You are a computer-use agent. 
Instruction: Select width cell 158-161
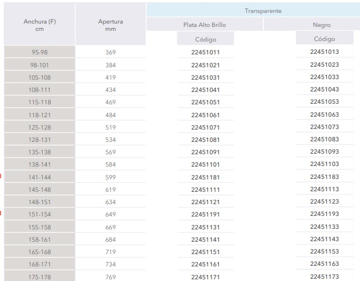(x=39, y=239)
